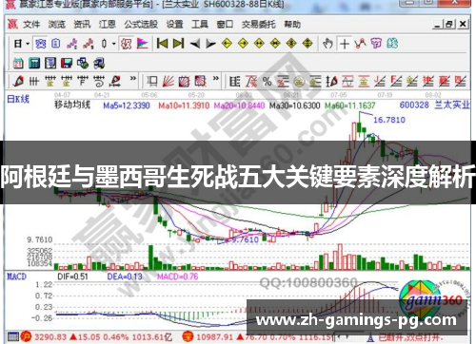Open the 文件 menu
This screenshot has height=344, width=476.
[x=31, y=25]
